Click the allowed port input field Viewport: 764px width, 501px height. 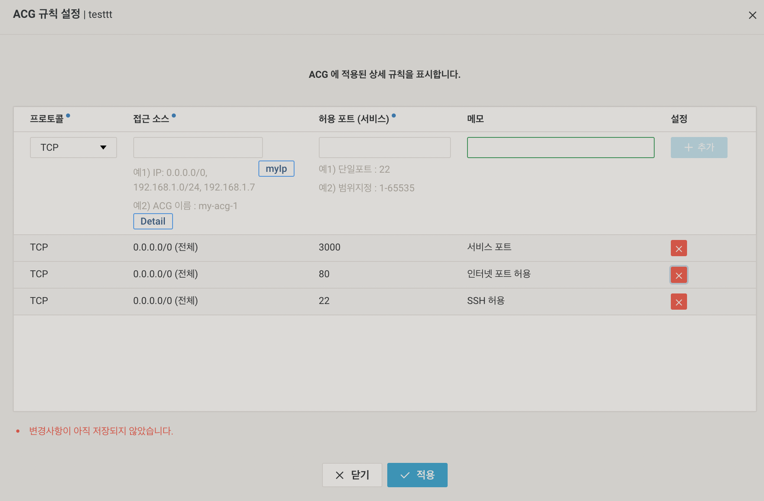pyautogui.click(x=384, y=147)
